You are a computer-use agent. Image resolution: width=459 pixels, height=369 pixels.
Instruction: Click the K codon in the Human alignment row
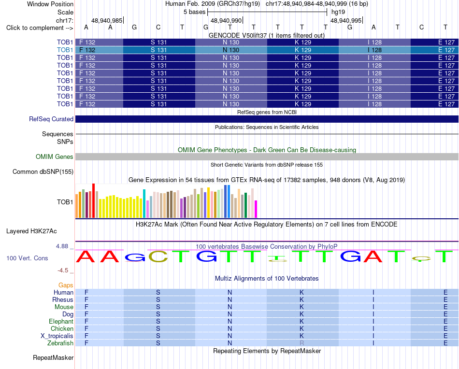301,292
